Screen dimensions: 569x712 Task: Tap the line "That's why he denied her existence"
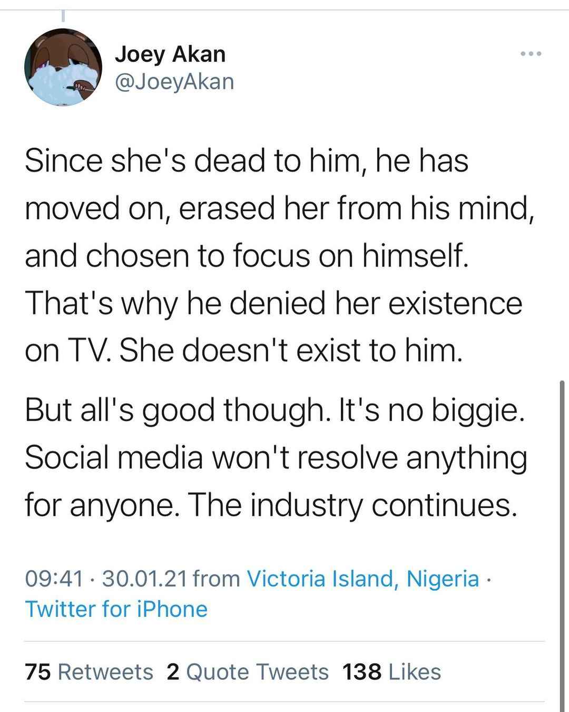273,303
